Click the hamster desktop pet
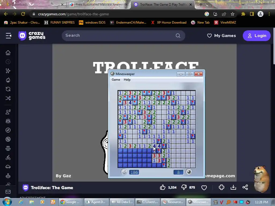Viewport: 275px width, 206px height. pyautogui.click(x=262, y=179)
